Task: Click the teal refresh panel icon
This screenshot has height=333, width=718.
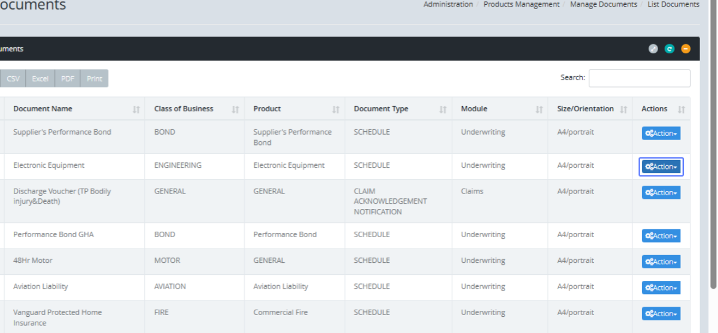Action: click(670, 49)
